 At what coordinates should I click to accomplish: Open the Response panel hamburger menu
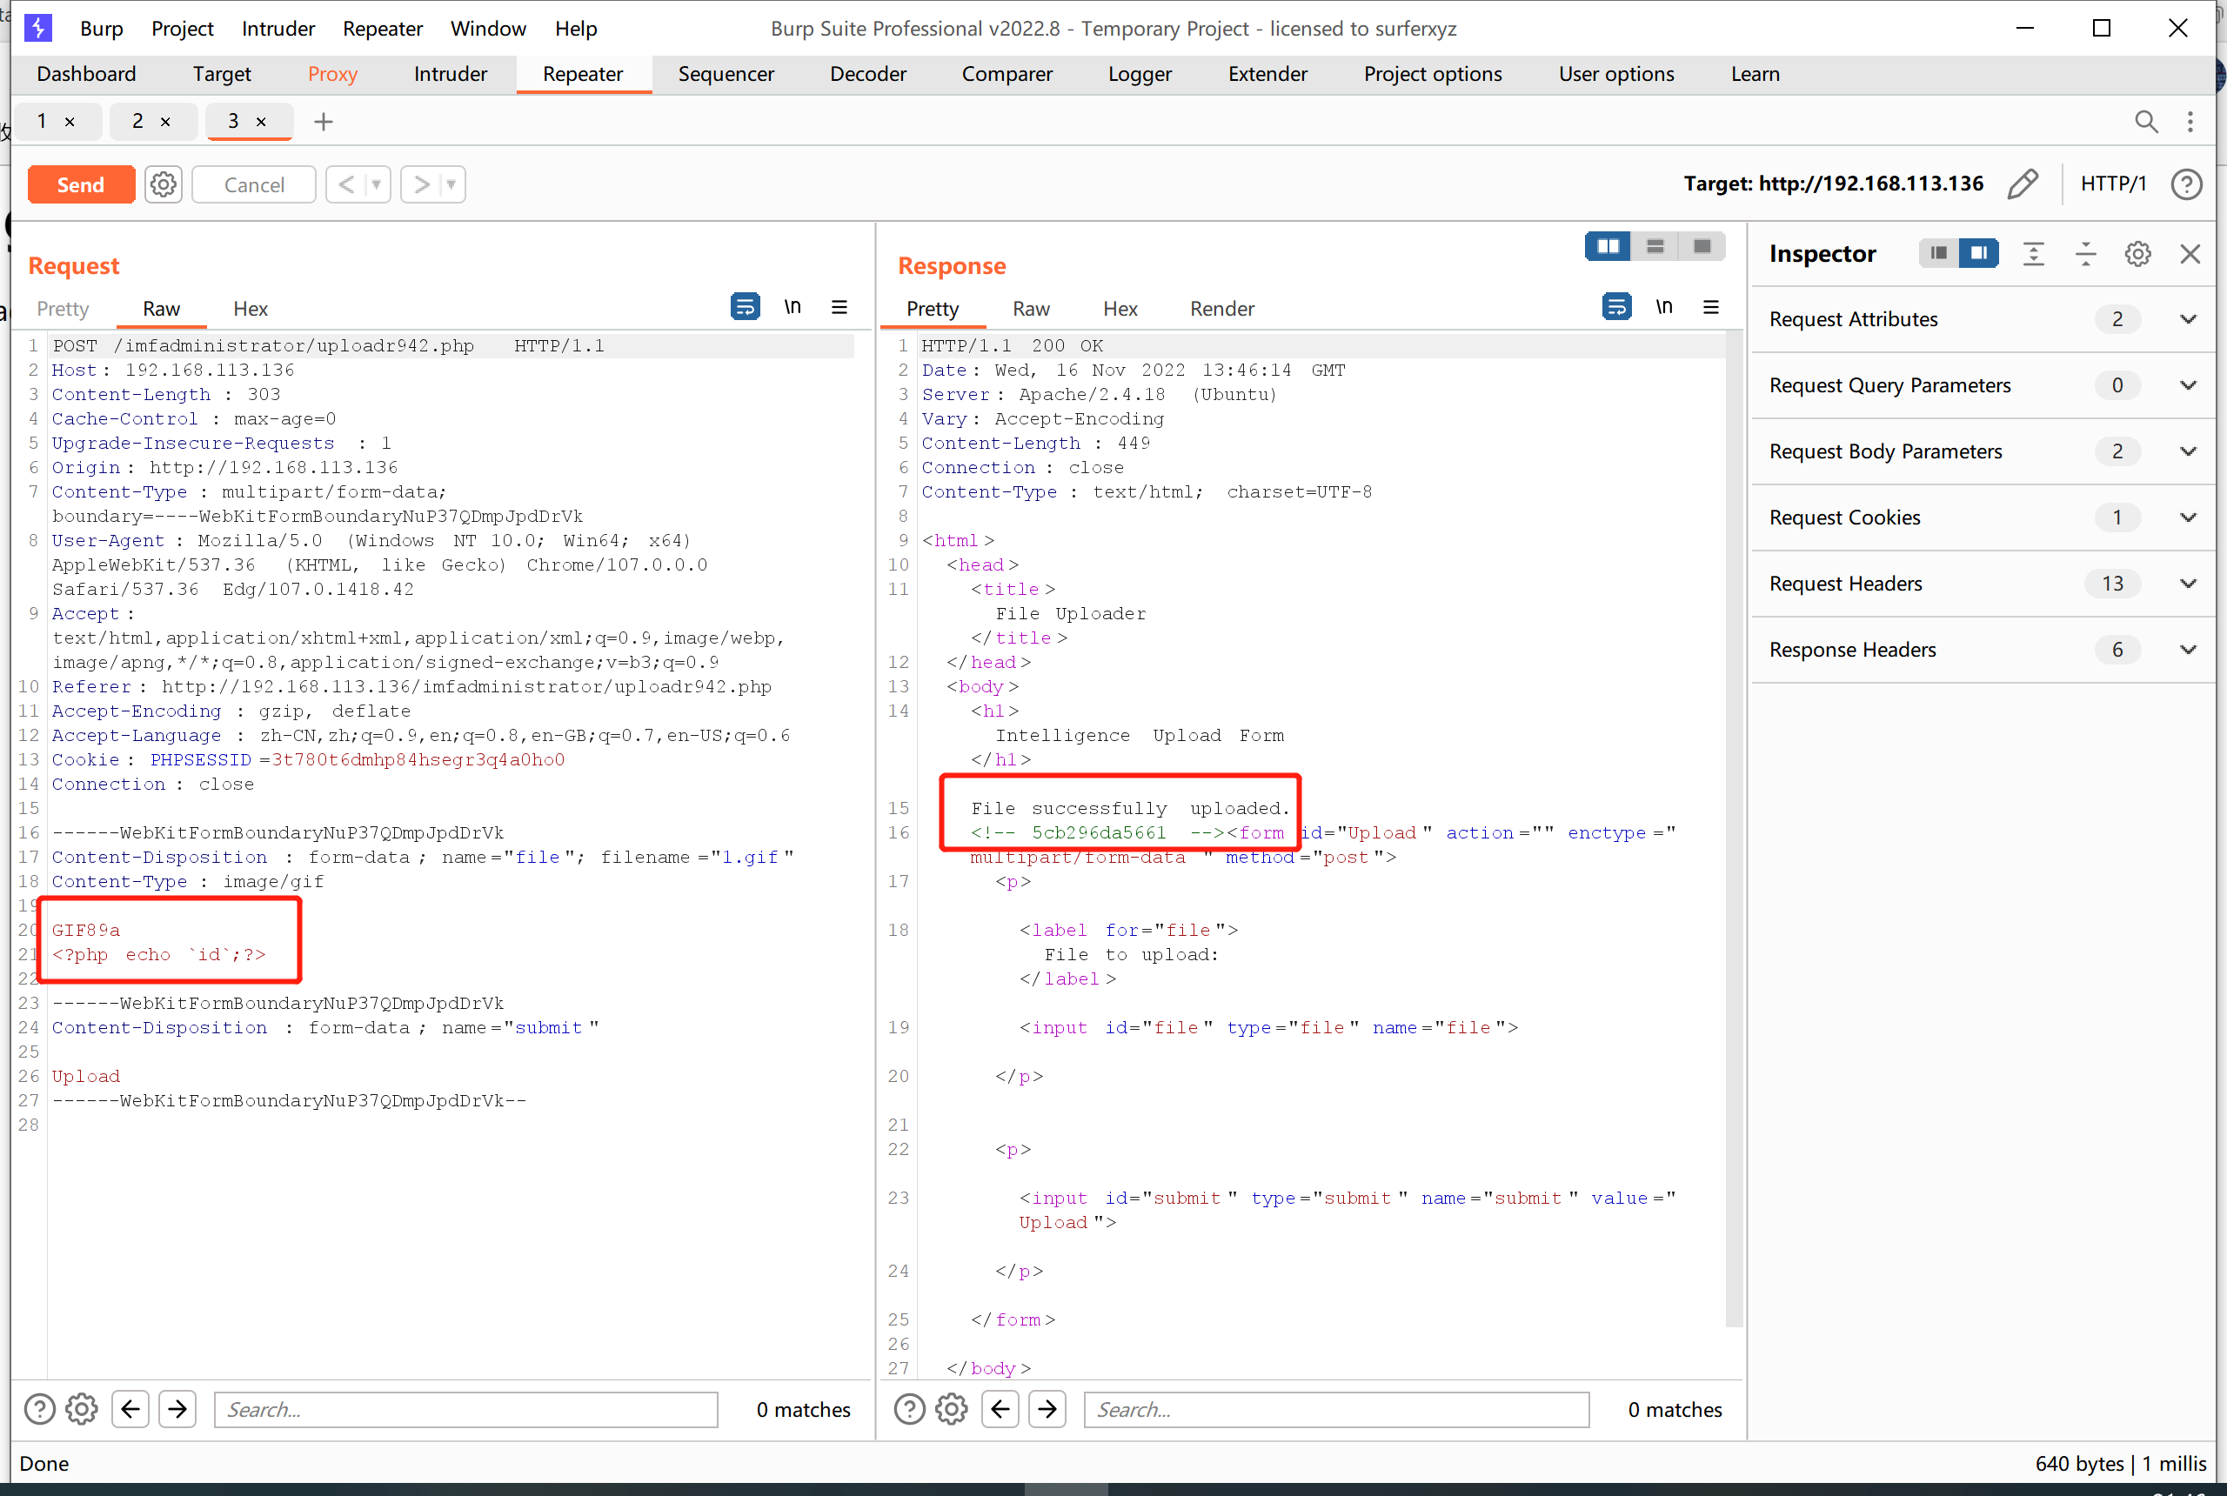(x=1711, y=307)
